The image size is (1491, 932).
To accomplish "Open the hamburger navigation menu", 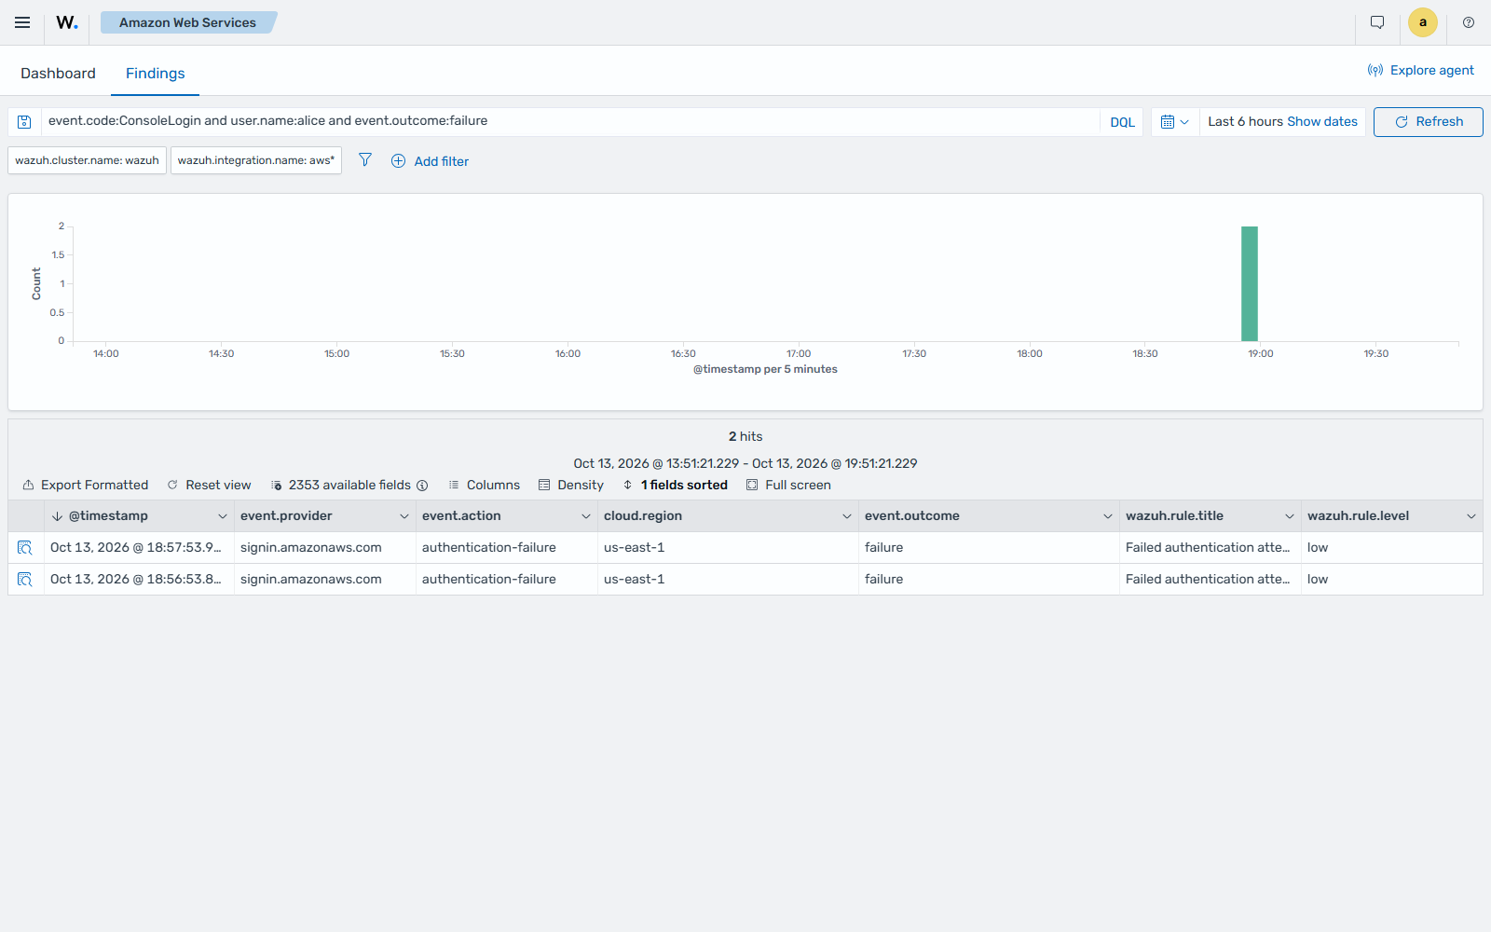I will tap(22, 22).
